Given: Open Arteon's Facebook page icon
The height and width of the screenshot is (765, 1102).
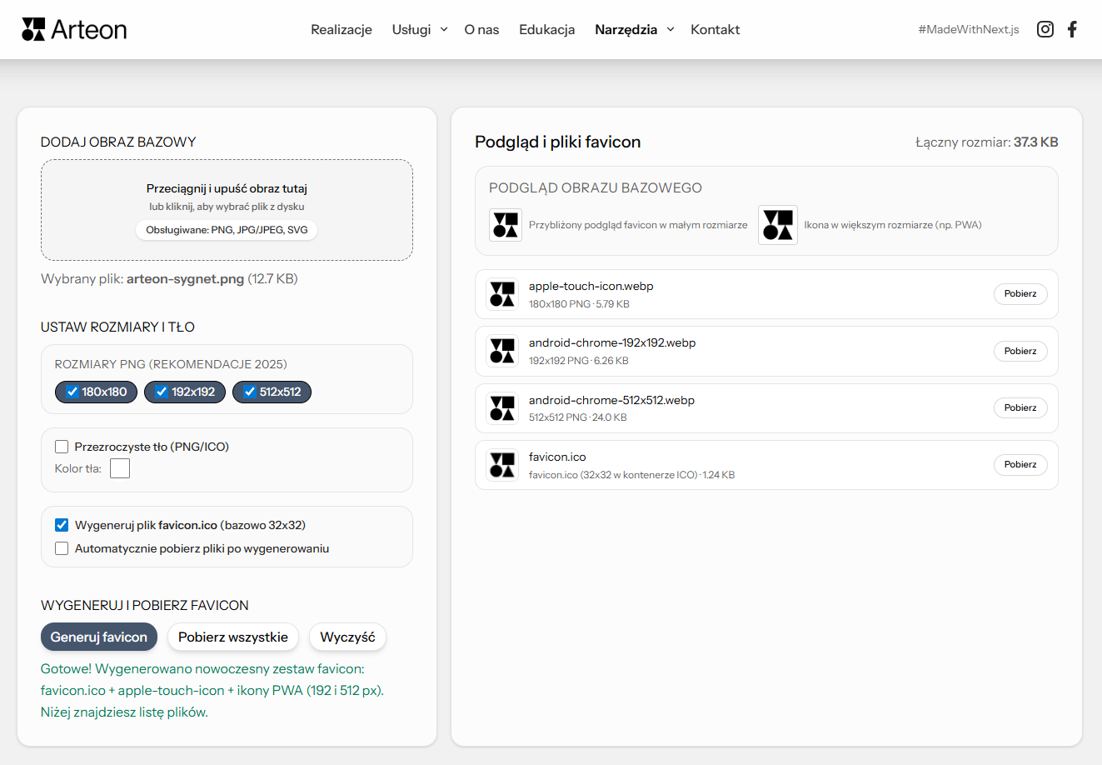Looking at the screenshot, I should point(1073,29).
